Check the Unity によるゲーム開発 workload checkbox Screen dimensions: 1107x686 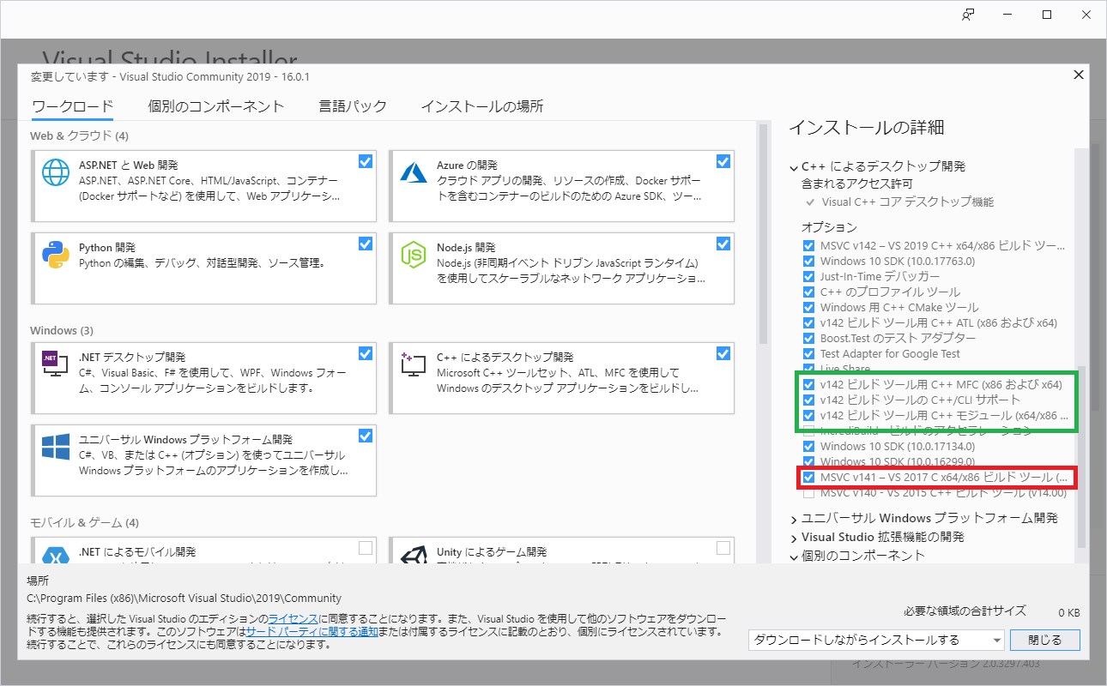click(x=723, y=548)
